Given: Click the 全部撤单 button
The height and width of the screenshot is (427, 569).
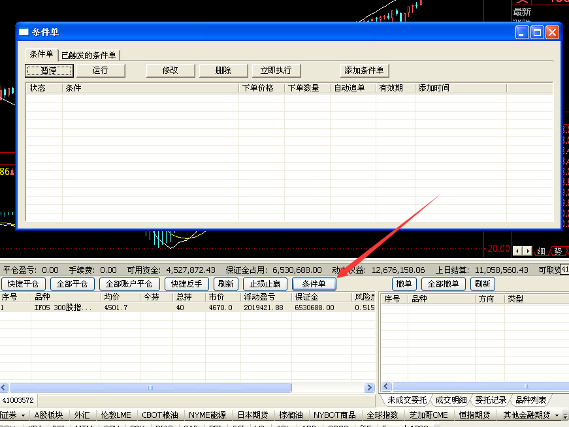Looking at the screenshot, I should pos(444,284).
